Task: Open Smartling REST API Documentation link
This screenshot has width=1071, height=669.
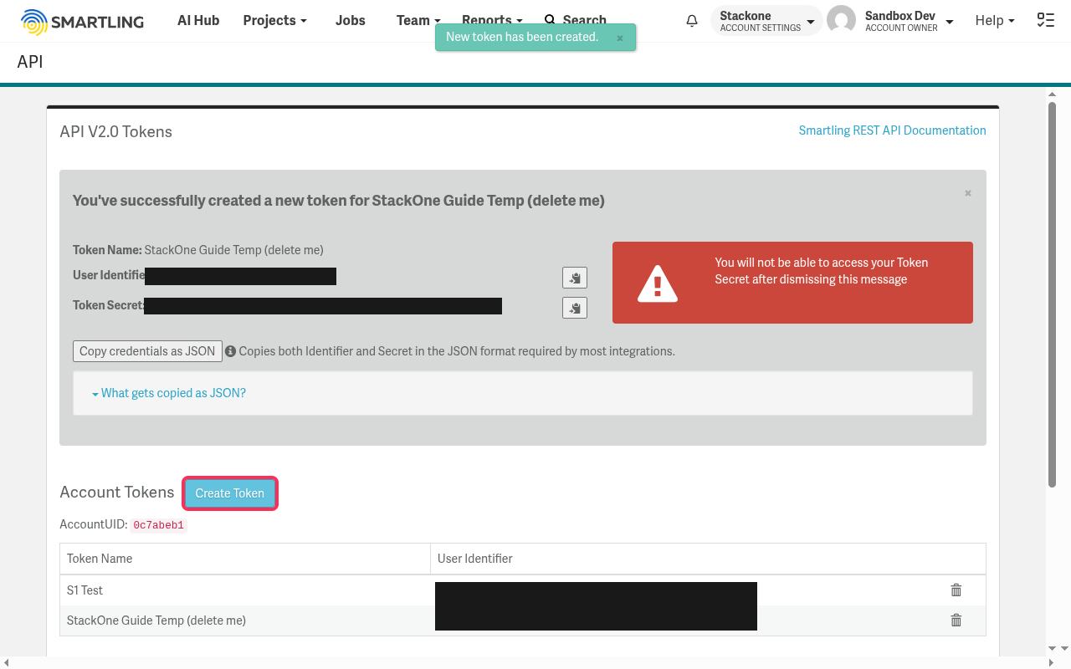Action: pyautogui.click(x=892, y=130)
